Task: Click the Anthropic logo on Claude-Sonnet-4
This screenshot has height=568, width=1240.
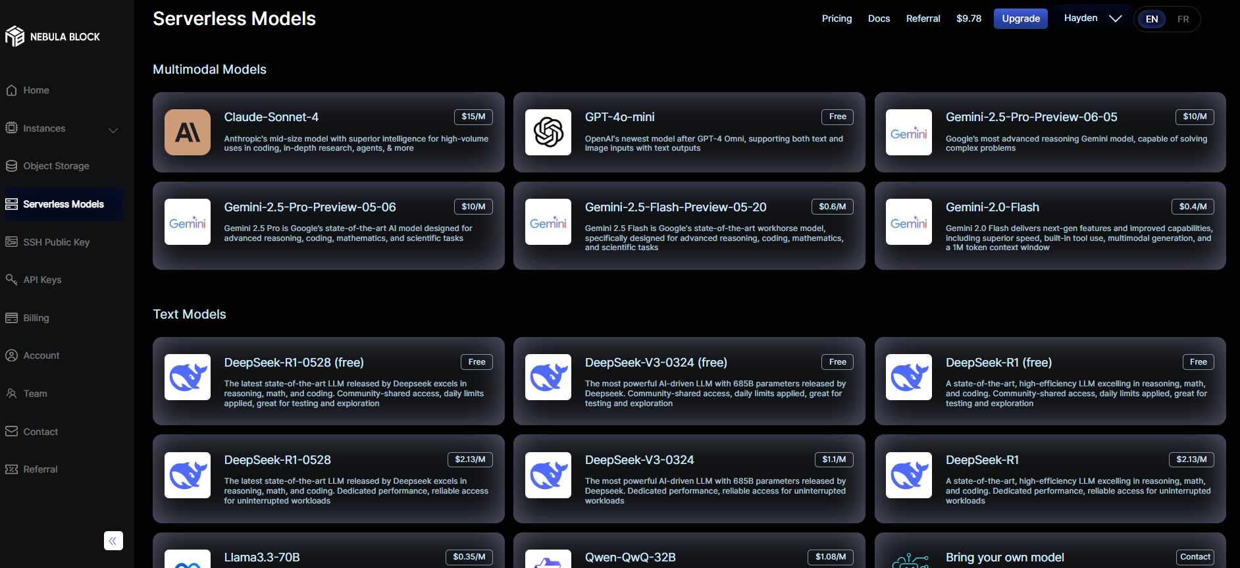Action: pyautogui.click(x=188, y=132)
